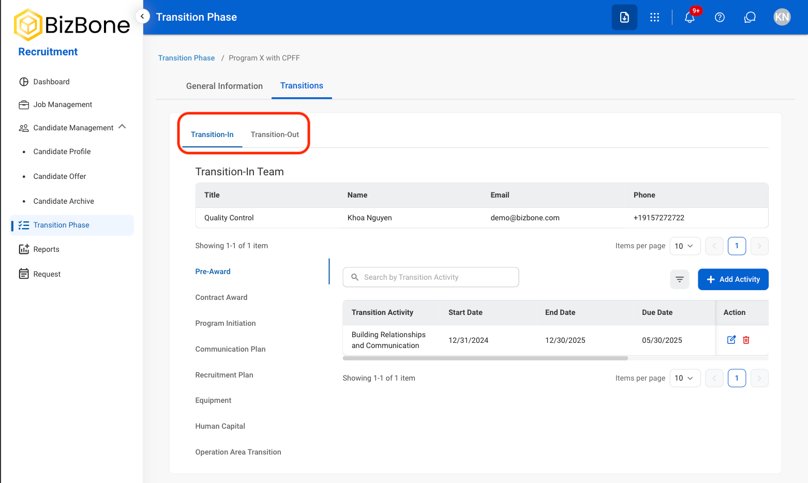Select the Communication Plan phase
Viewport: 808px width, 483px height.
(x=231, y=349)
